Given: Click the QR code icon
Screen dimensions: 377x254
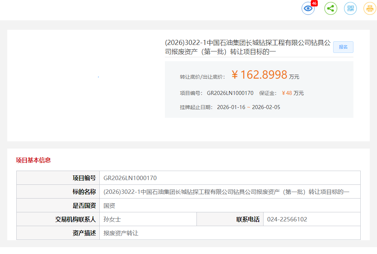Looking at the screenshot, I should [350, 8].
